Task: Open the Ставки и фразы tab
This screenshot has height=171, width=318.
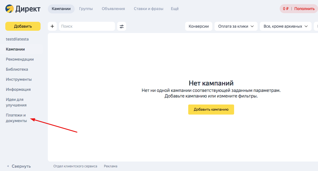Action: click(149, 9)
